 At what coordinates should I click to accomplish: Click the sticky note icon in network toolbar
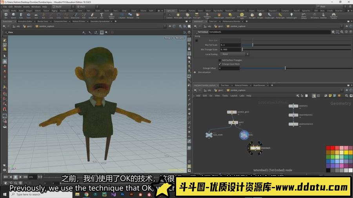coord(330,95)
